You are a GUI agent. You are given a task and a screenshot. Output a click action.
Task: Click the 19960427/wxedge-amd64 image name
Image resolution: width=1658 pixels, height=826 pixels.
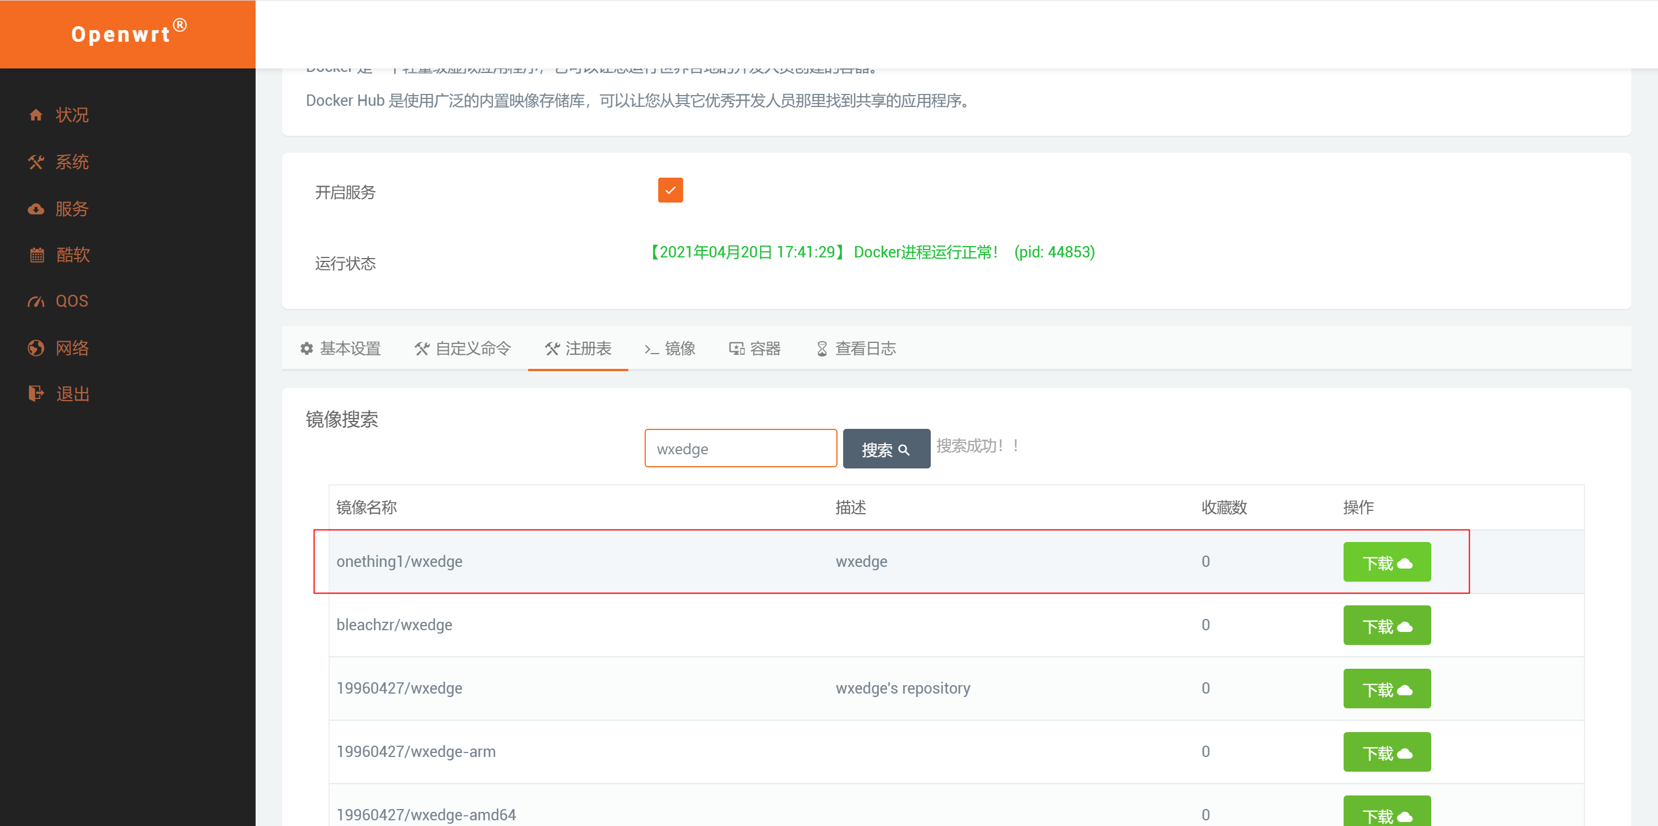point(426,815)
